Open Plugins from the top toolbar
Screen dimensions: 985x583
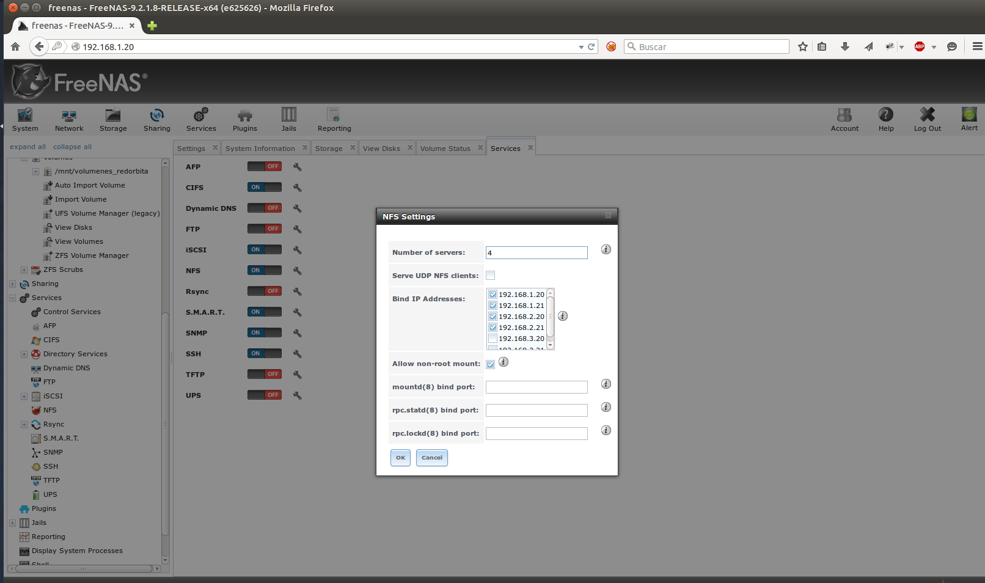coord(244,119)
